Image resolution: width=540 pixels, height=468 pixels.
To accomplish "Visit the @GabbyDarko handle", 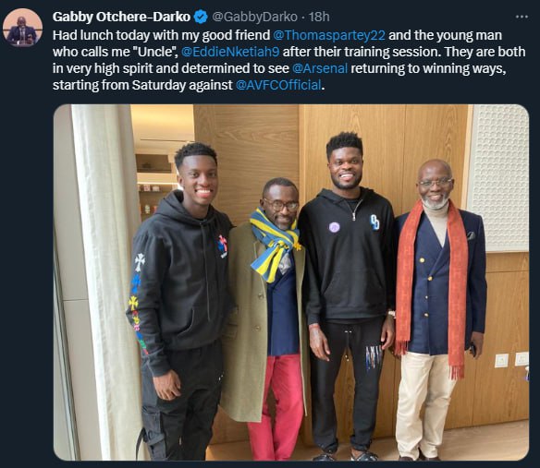I will click(x=254, y=17).
